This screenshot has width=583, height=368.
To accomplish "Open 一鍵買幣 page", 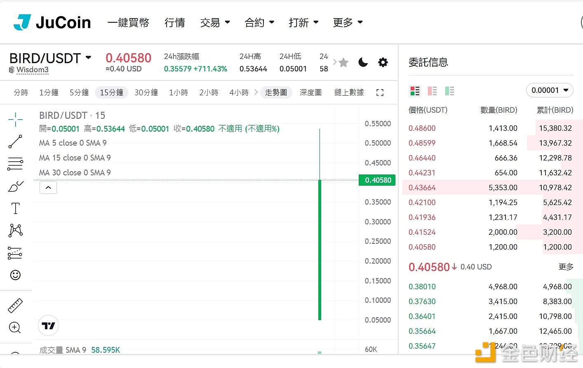I will [x=128, y=23].
